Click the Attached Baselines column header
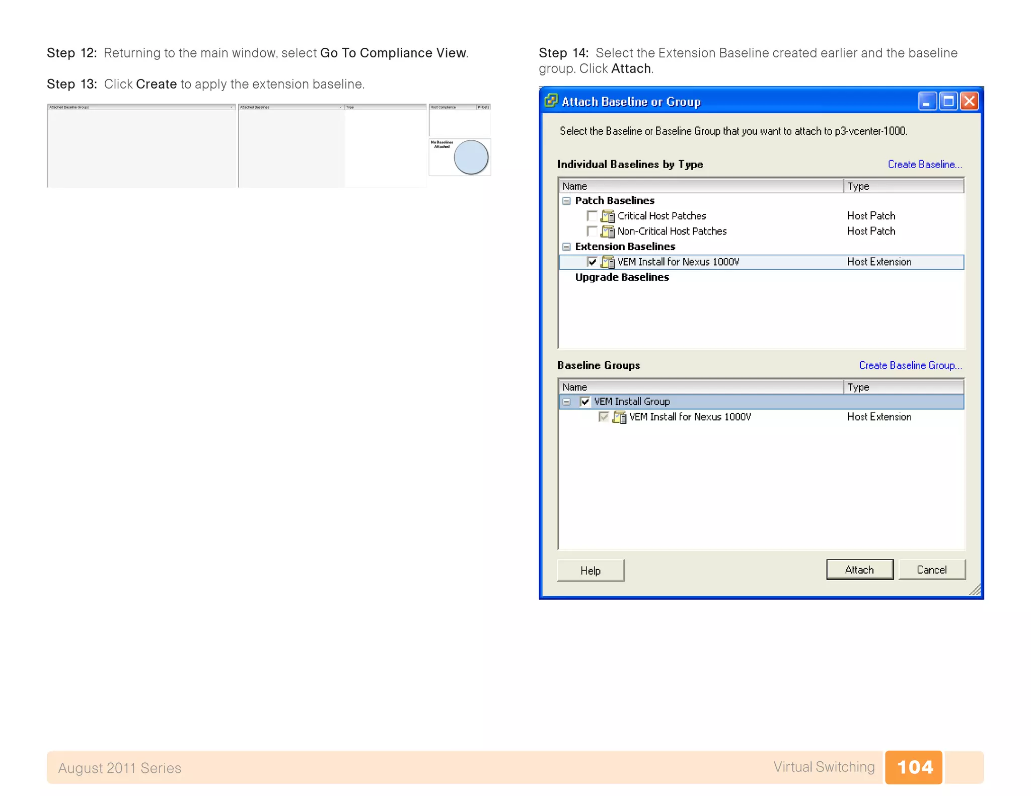Viewport: 1031px width, 796px height. pyautogui.click(x=291, y=107)
